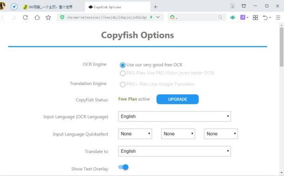Image resolution: width=284 pixels, height=176 pixels.
Task: Minimize the browser window
Action: click(x=255, y=6)
